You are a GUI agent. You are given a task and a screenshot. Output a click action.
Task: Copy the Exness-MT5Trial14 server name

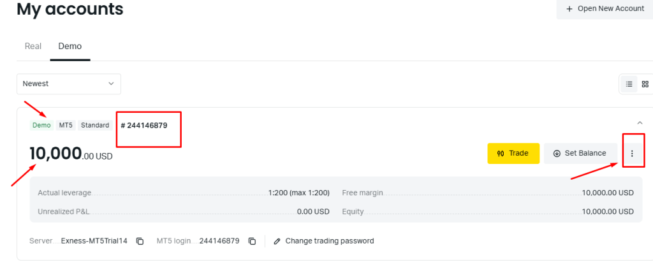(x=140, y=241)
